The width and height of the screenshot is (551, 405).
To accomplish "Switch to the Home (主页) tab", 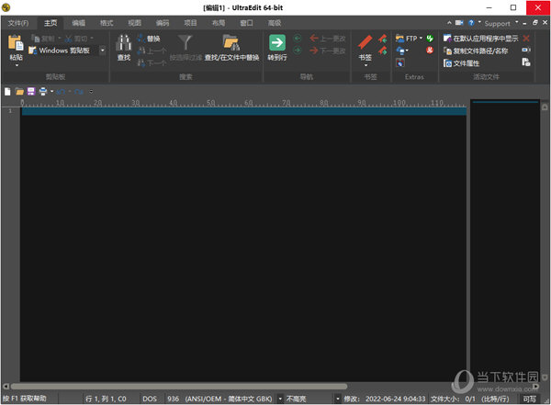I will point(51,23).
